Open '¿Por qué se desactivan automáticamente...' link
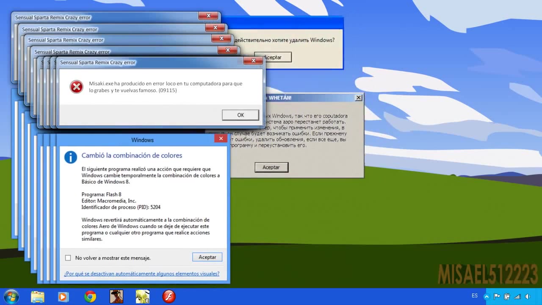Image resolution: width=542 pixels, height=305 pixels. tap(141, 274)
